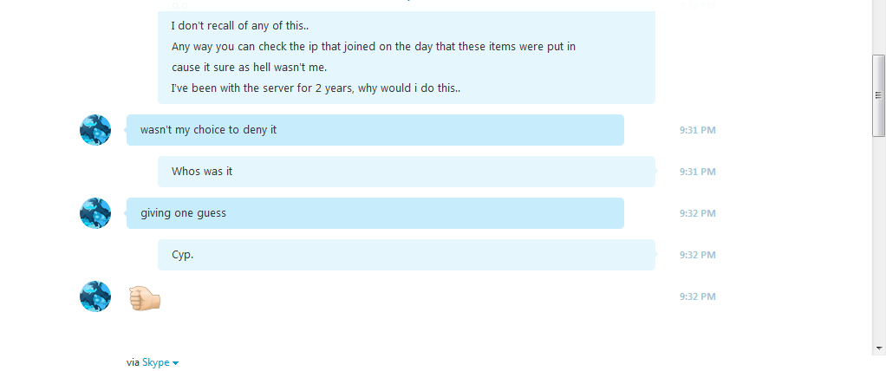Select the avatar beside the fist emoji
The height and width of the screenshot is (371, 886).
95,296
